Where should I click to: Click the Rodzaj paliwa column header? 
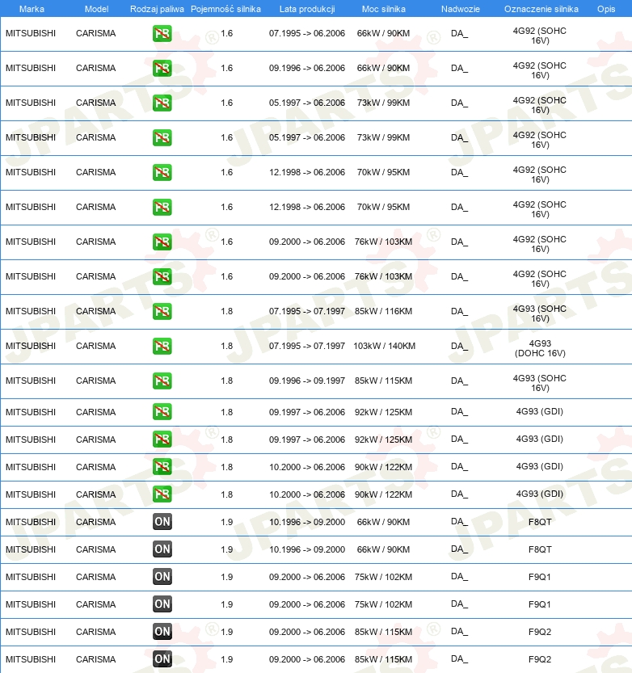(x=157, y=9)
